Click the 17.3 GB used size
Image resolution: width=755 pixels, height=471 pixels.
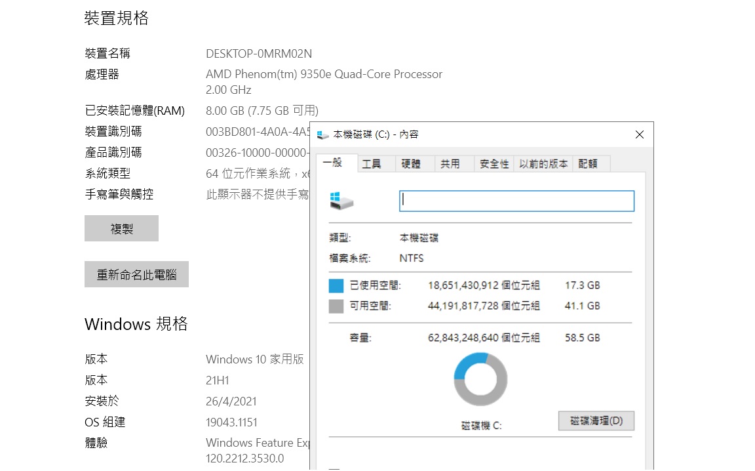(583, 285)
